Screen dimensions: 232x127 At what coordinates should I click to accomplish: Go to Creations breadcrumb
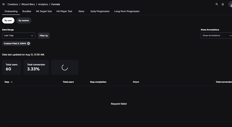tap(13, 4)
